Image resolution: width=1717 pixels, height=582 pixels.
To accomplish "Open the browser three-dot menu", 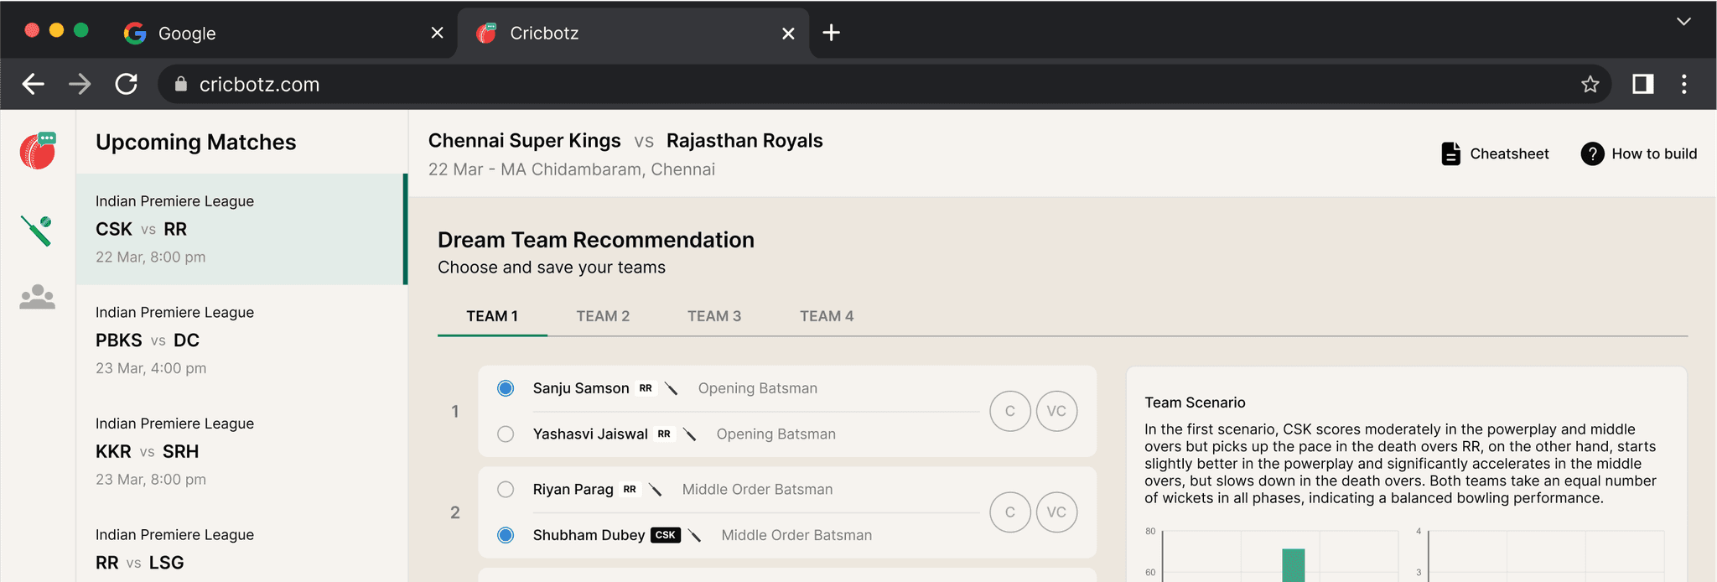I will click(1683, 84).
